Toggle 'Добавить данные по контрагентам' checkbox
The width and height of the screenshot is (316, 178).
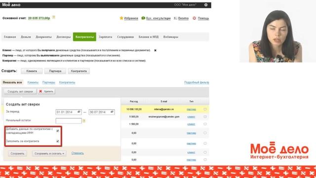58,131
